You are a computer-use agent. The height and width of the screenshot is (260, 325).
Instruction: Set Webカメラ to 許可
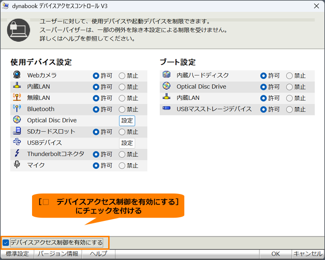click(x=96, y=76)
